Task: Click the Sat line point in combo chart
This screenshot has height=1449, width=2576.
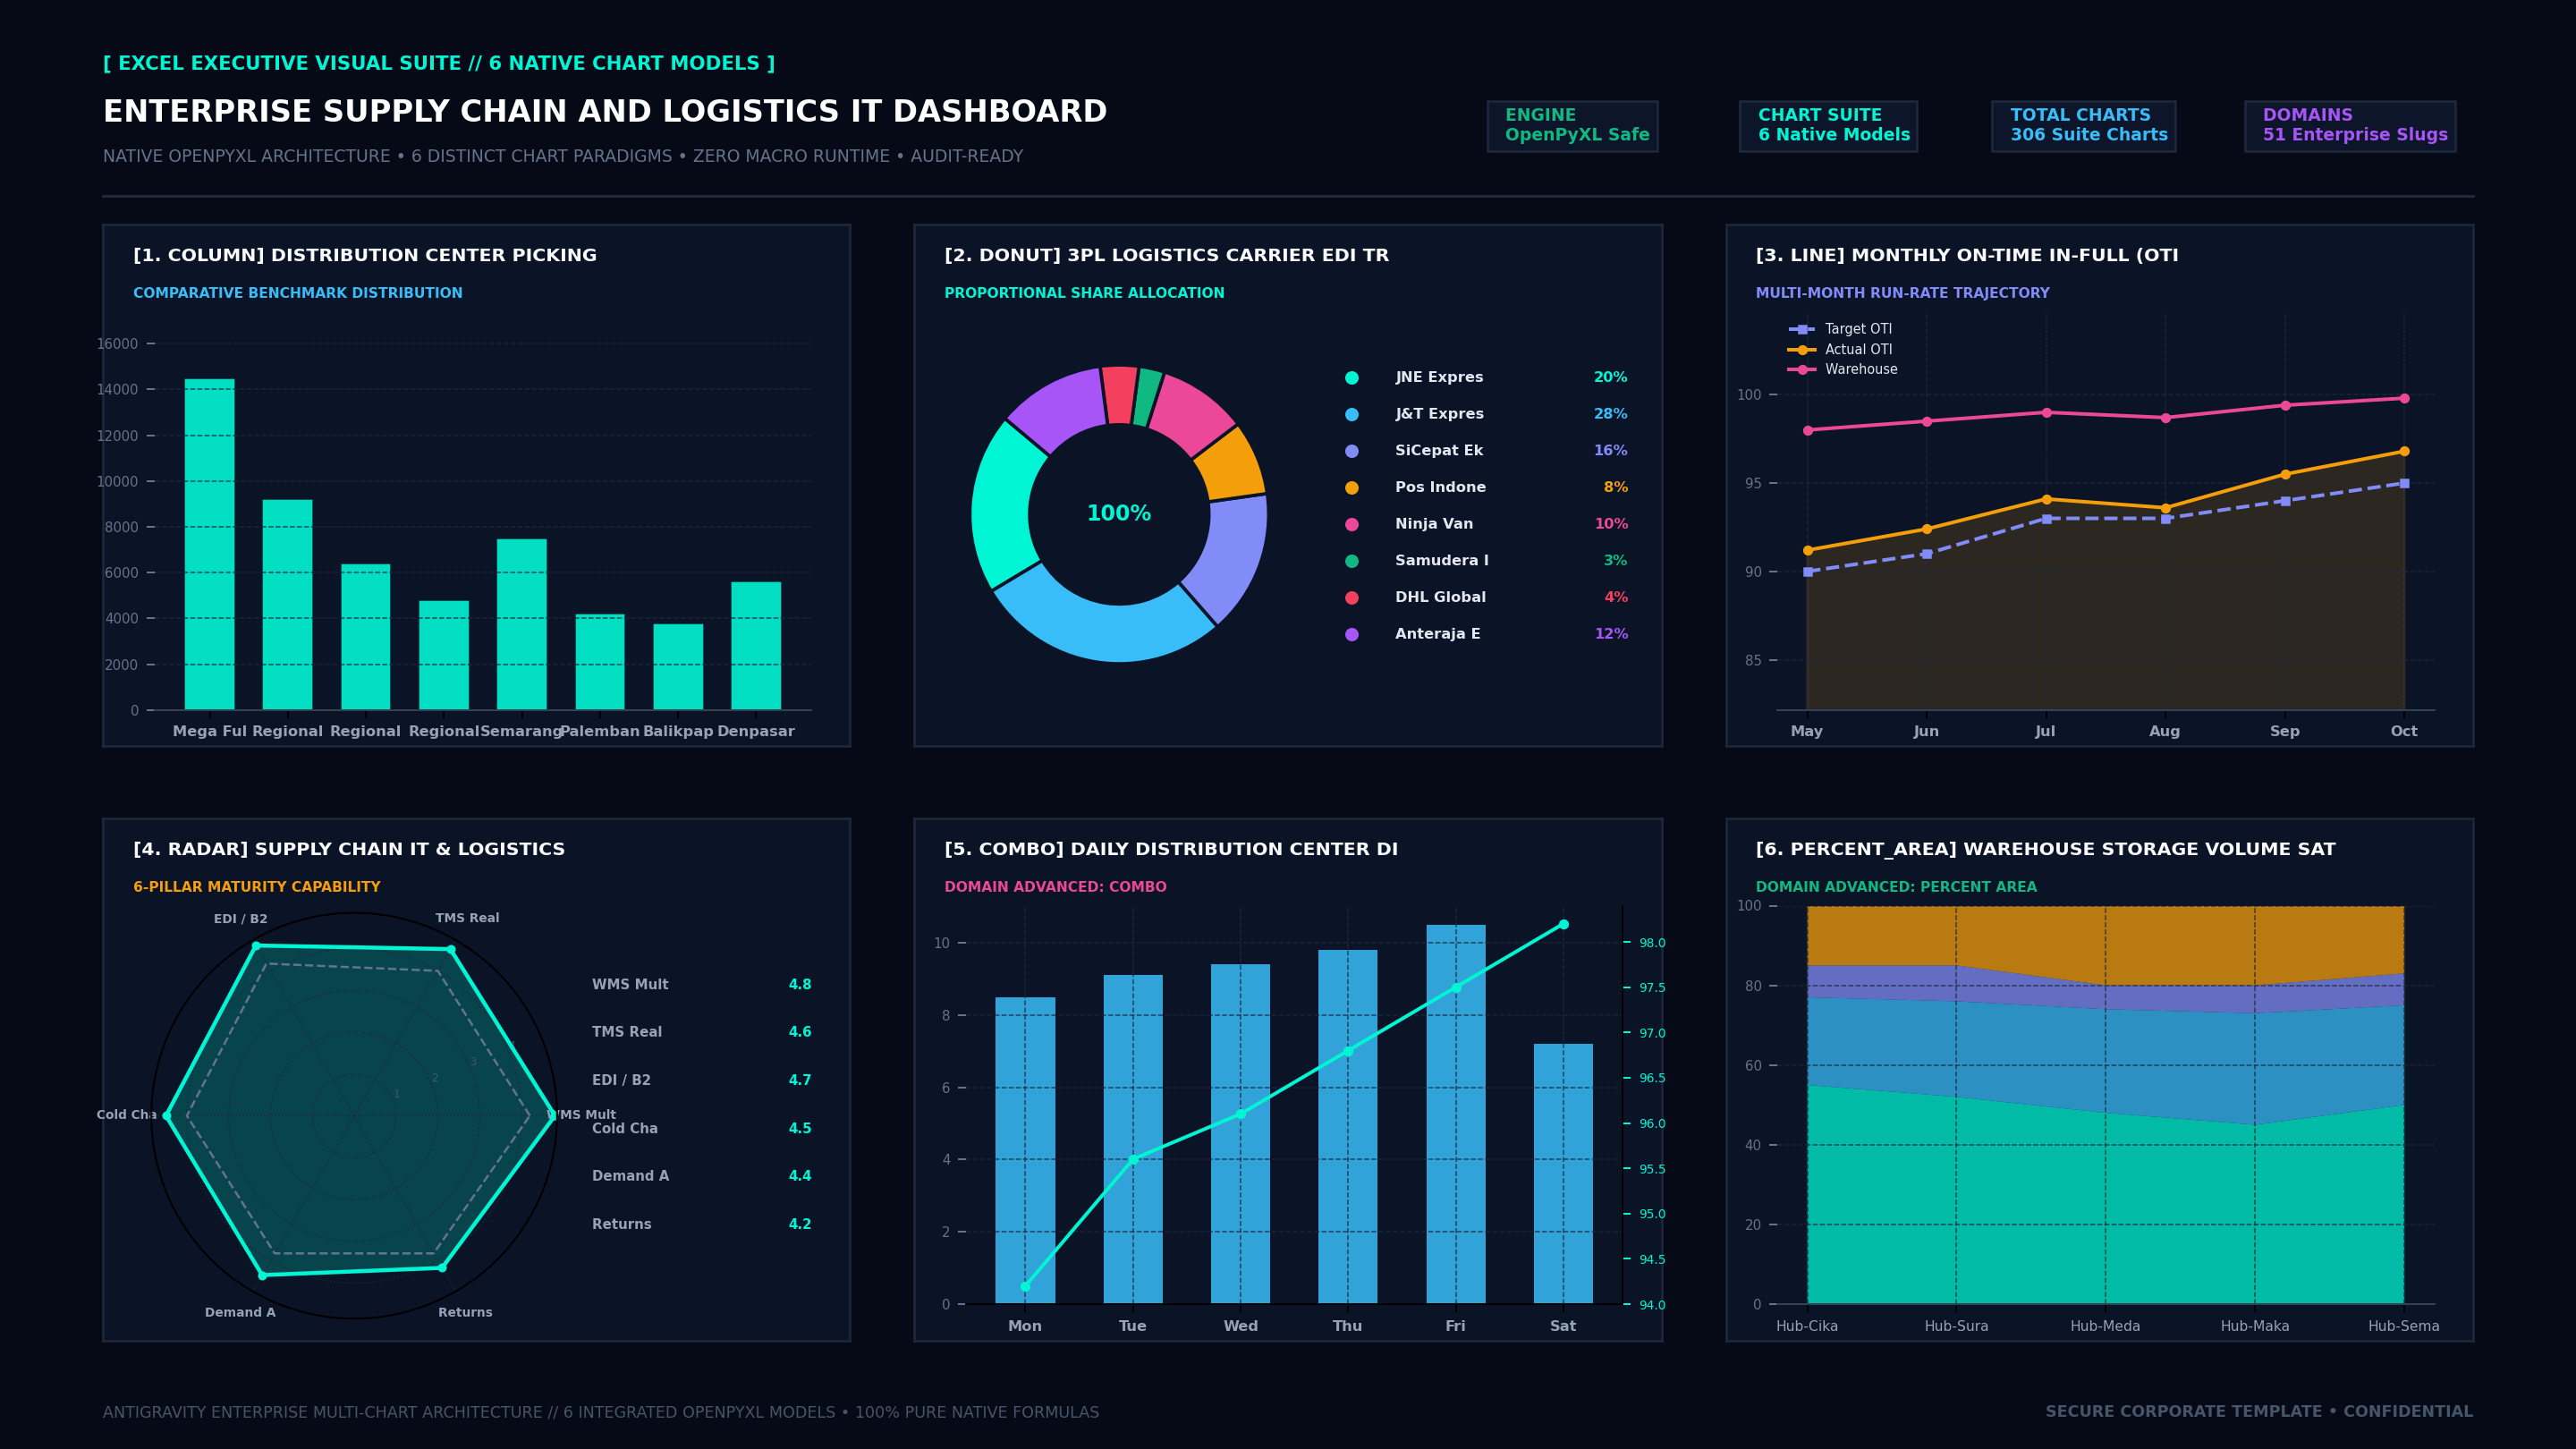Action: [1563, 924]
